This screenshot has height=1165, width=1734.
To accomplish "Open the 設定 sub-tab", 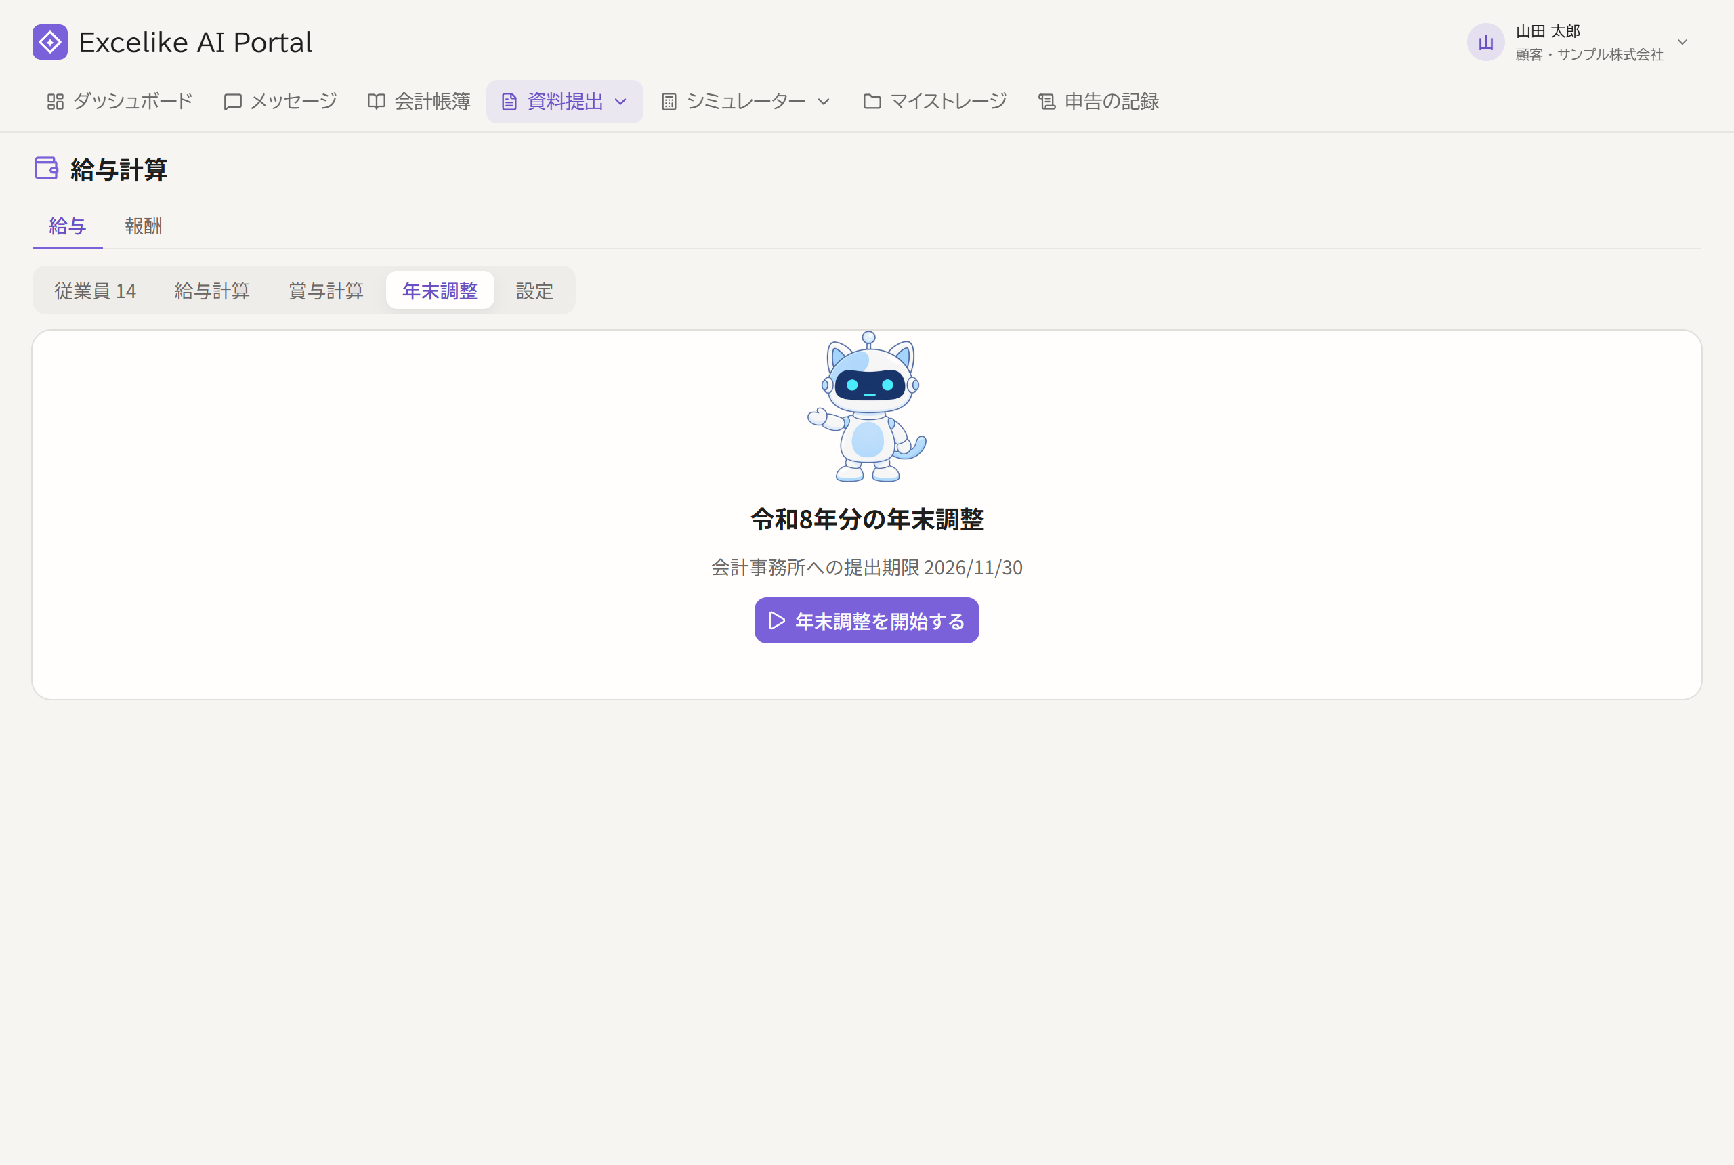I will [x=535, y=291].
